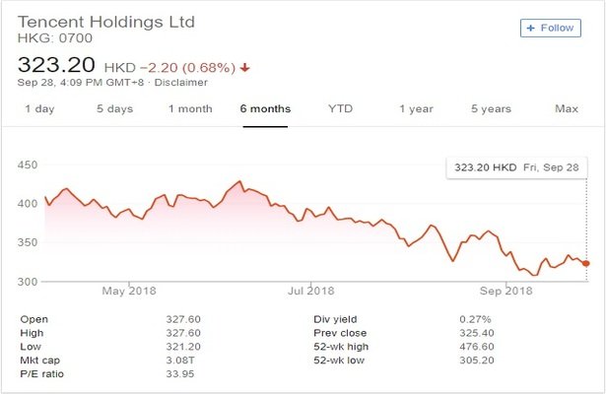Select the 1 day tab

click(x=39, y=108)
